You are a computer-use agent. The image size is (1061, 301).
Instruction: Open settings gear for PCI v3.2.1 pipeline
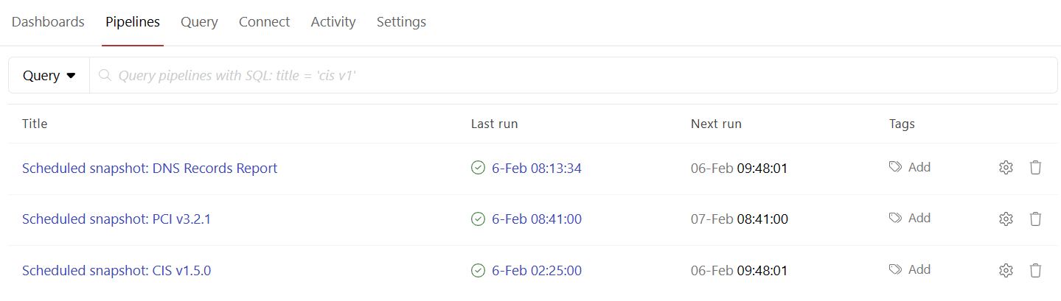[x=1006, y=219]
